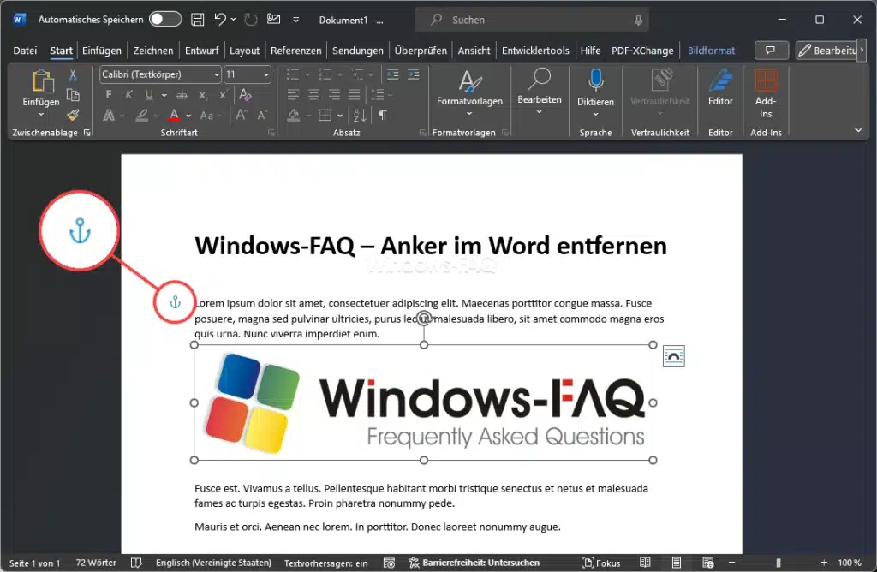Toggle subscript formatting
The image size is (877, 572).
(203, 96)
